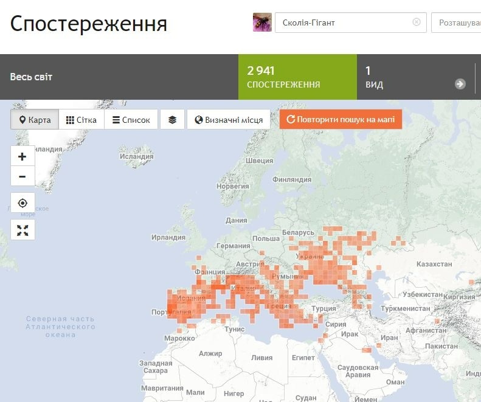Toggle full-screen map view
This screenshot has width=481, height=402.
pyautogui.click(x=22, y=230)
